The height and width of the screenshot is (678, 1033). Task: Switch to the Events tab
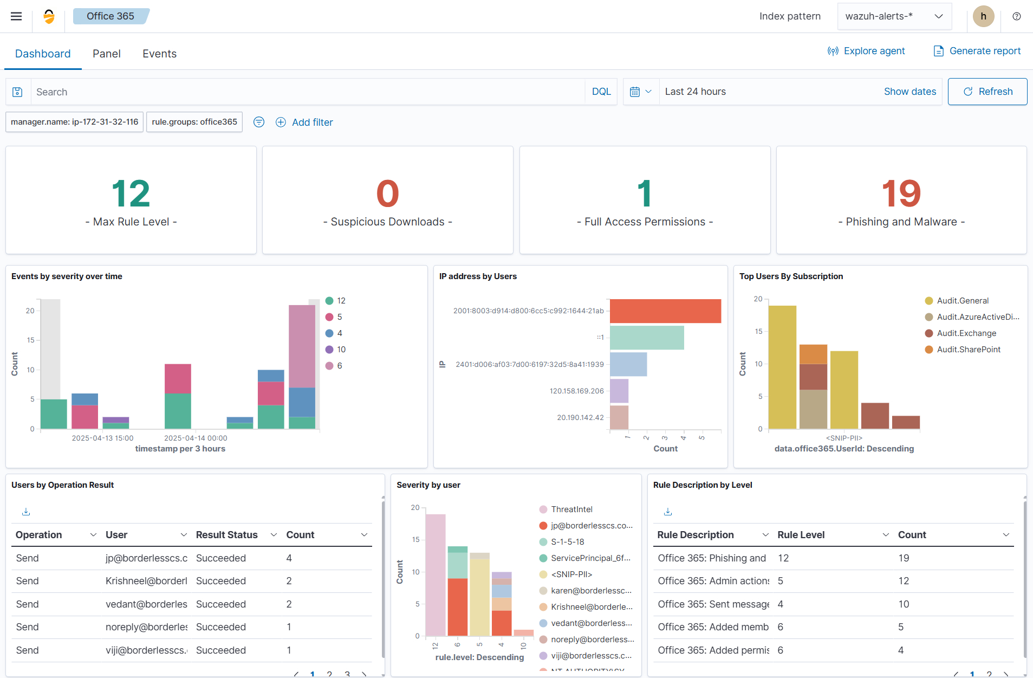(160, 54)
